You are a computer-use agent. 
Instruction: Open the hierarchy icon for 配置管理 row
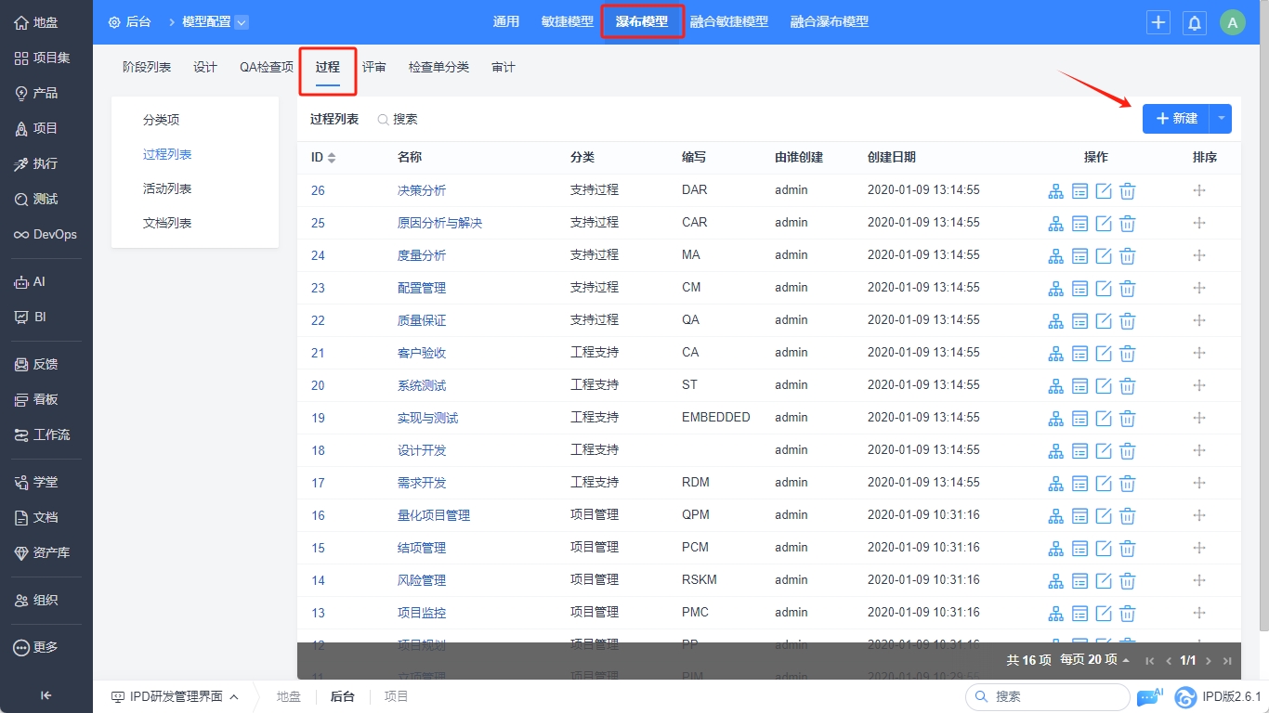(x=1055, y=289)
